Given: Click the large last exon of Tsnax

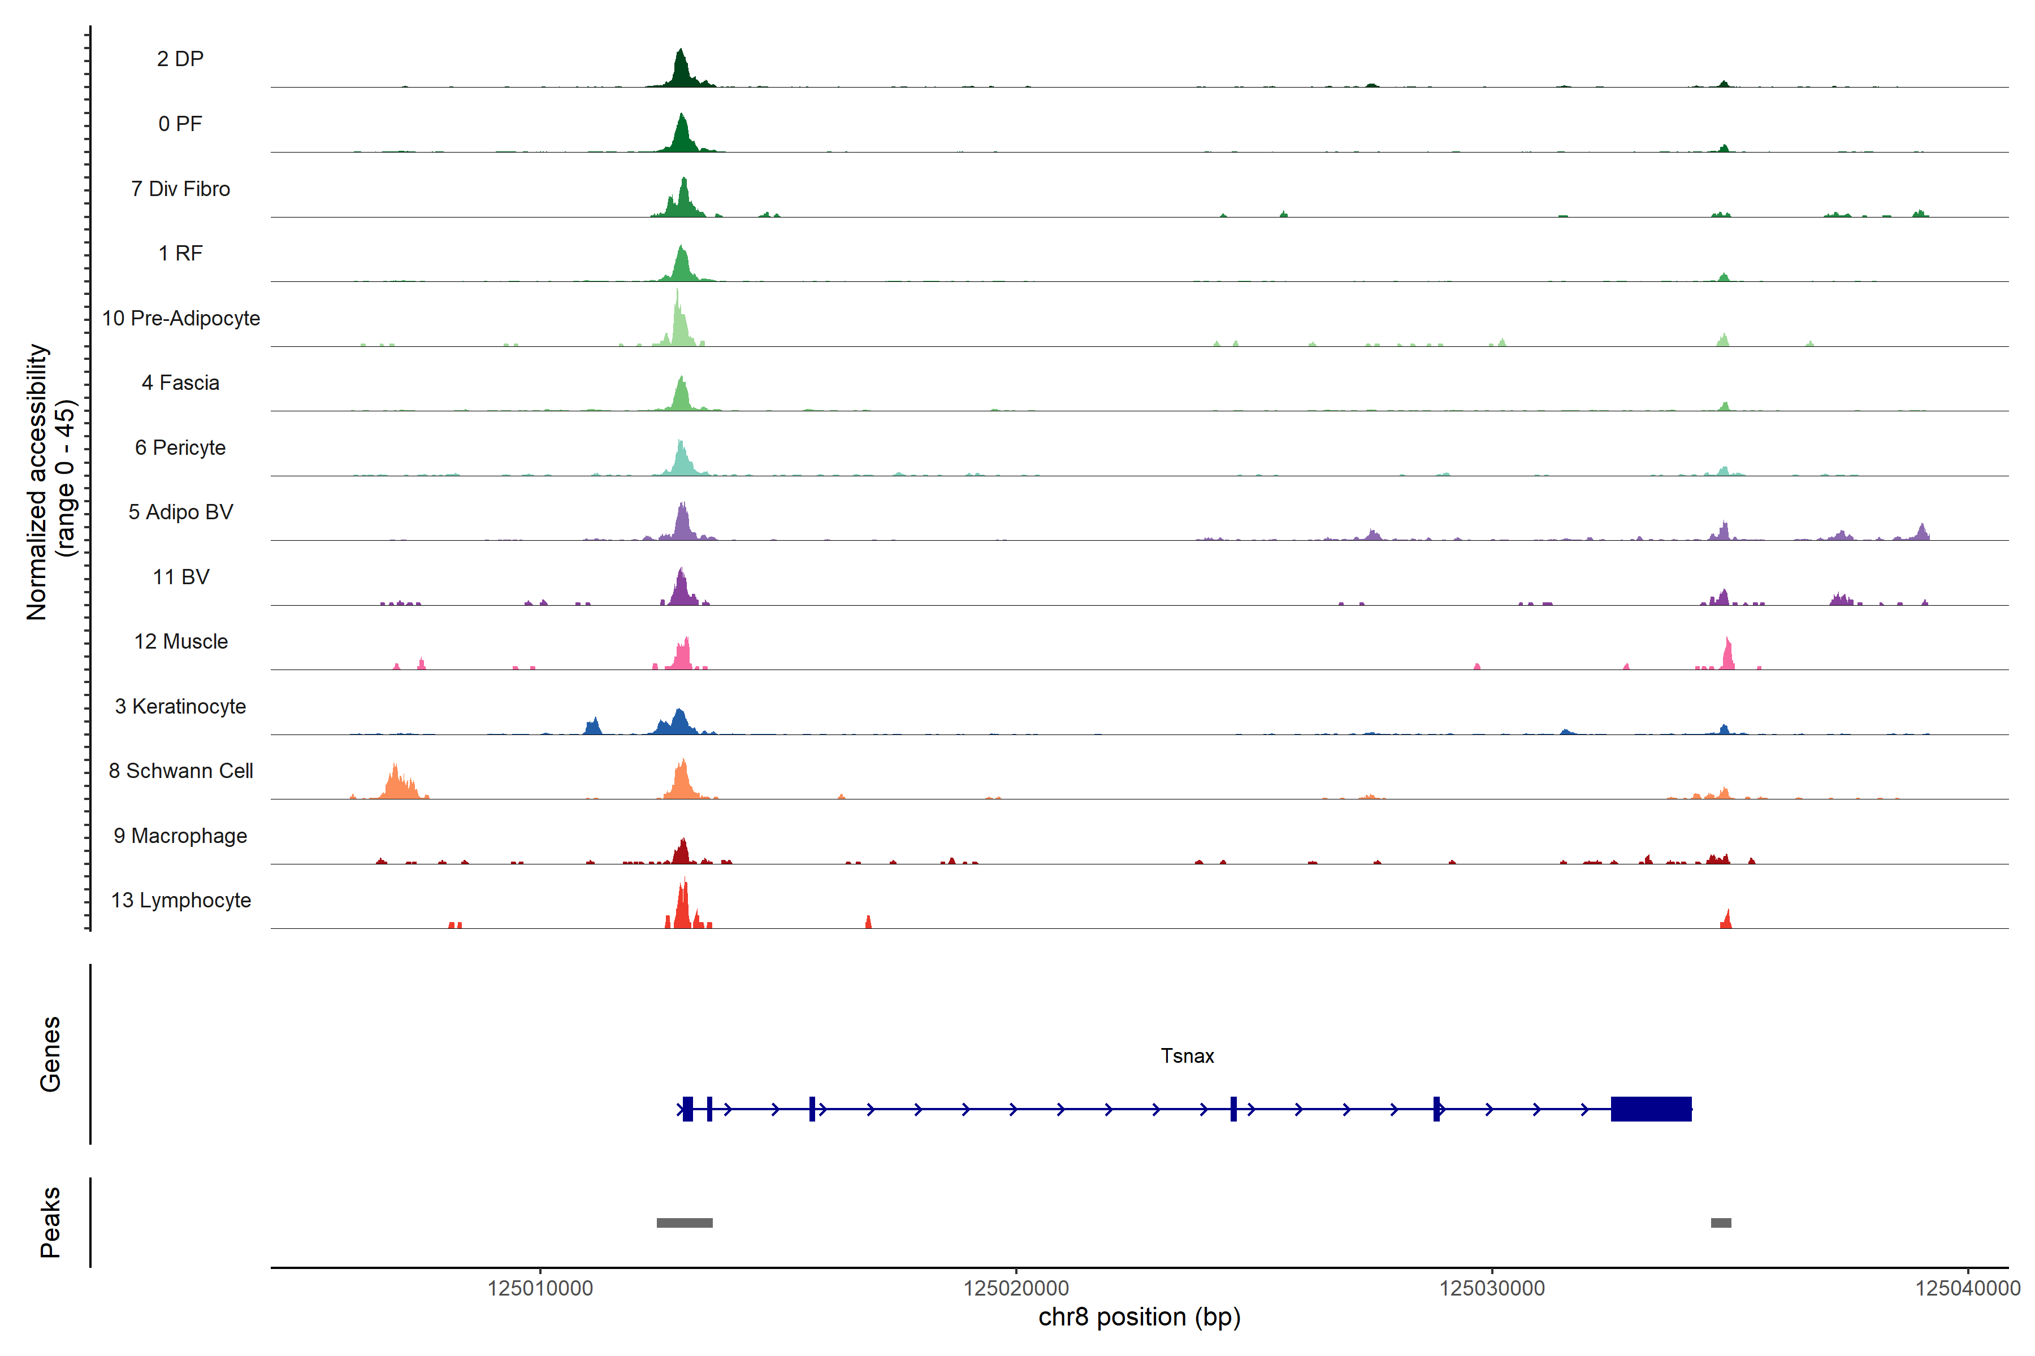Looking at the screenshot, I should coord(1651,1109).
